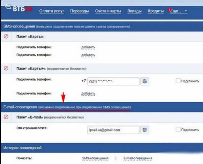The image size is (203, 164).
Task: Open gear settings next to the email address field
Action: click(144, 130)
